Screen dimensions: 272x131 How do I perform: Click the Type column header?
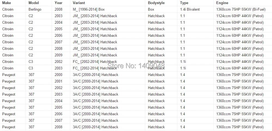(x=184, y=3)
